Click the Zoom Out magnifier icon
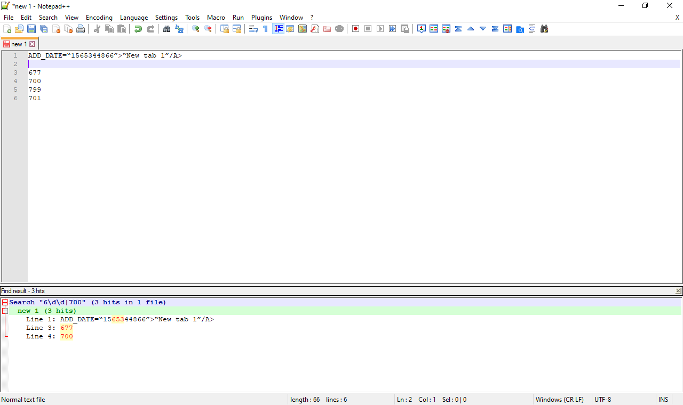The width and height of the screenshot is (683, 405). pyautogui.click(x=208, y=29)
